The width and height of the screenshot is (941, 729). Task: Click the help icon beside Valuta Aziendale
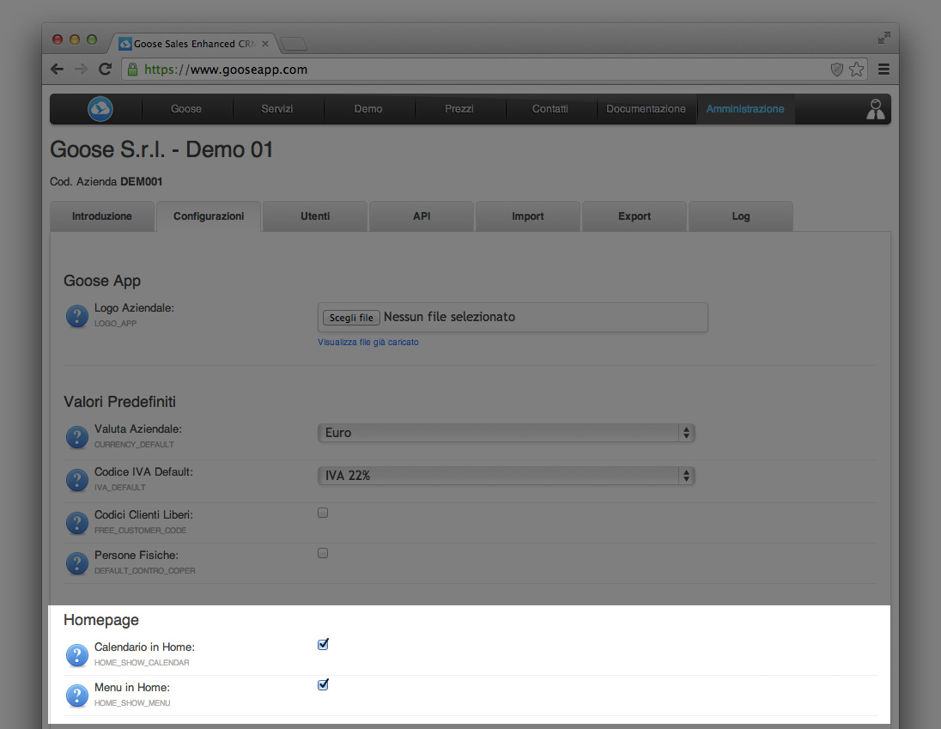pyautogui.click(x=76, y=436)
